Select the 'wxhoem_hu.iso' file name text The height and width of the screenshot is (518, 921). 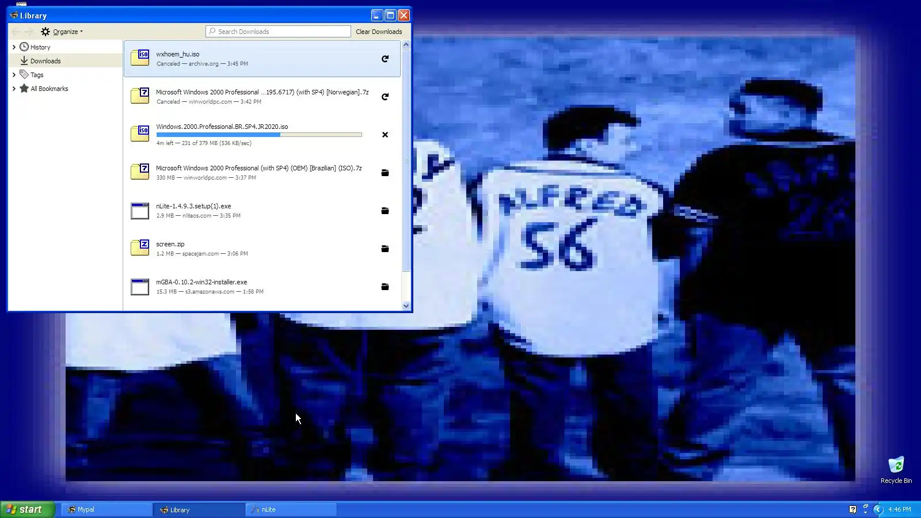(178, 54)
